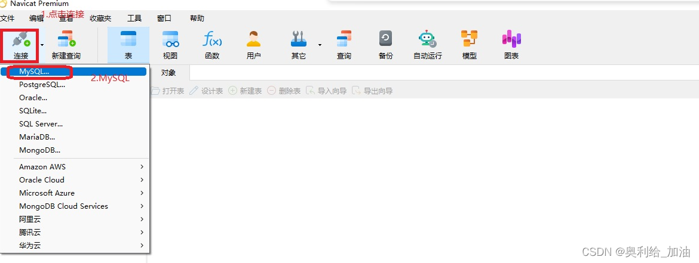The image size is (699, 263).
Task: Open the 帮助 Help menu
Action: click(197, 18)
